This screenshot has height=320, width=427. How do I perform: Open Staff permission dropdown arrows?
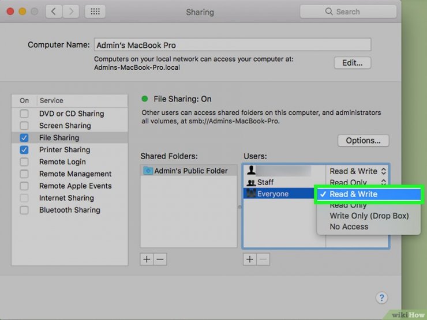click(383, 182)
